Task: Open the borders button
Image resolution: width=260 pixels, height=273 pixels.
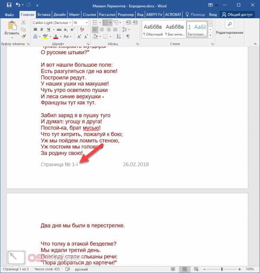Action: click(105, 36)
